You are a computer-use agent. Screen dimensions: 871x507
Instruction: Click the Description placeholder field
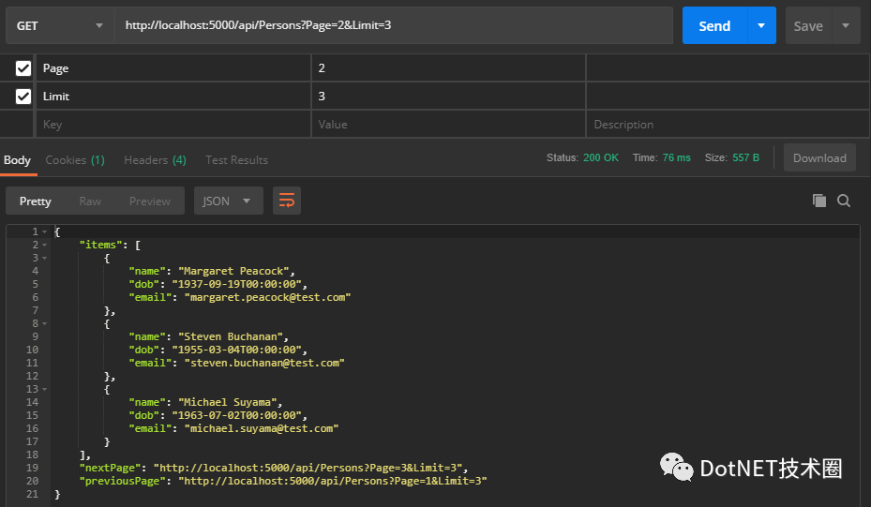click(x=728, y=125)
